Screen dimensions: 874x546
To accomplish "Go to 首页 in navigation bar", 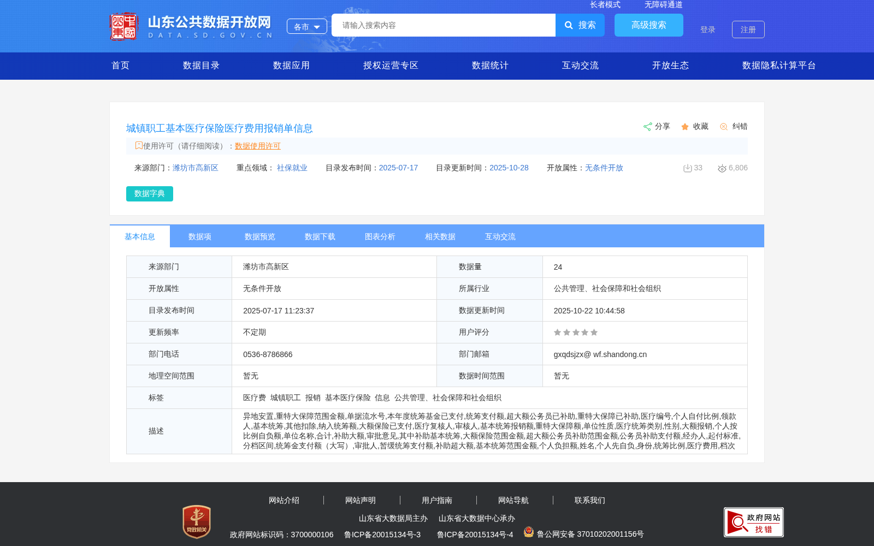I will [x=121, y=66].
